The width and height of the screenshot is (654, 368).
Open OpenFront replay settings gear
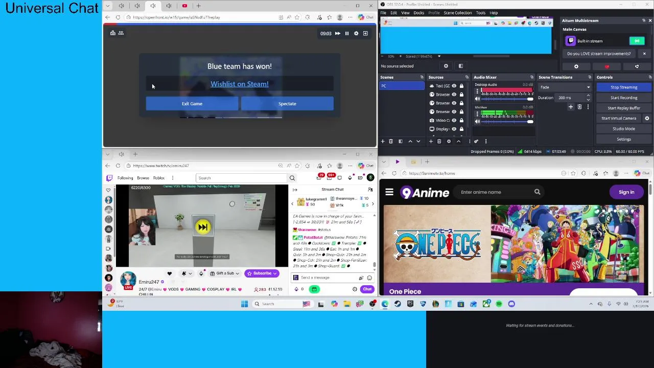(356, 34)
